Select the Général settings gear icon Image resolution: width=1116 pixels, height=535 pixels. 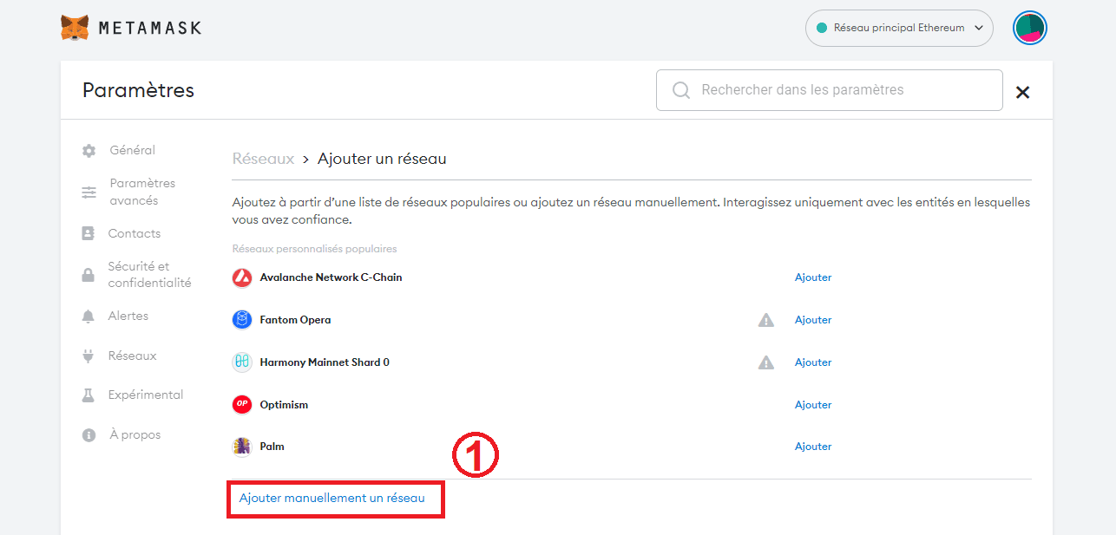coord(89,150)
